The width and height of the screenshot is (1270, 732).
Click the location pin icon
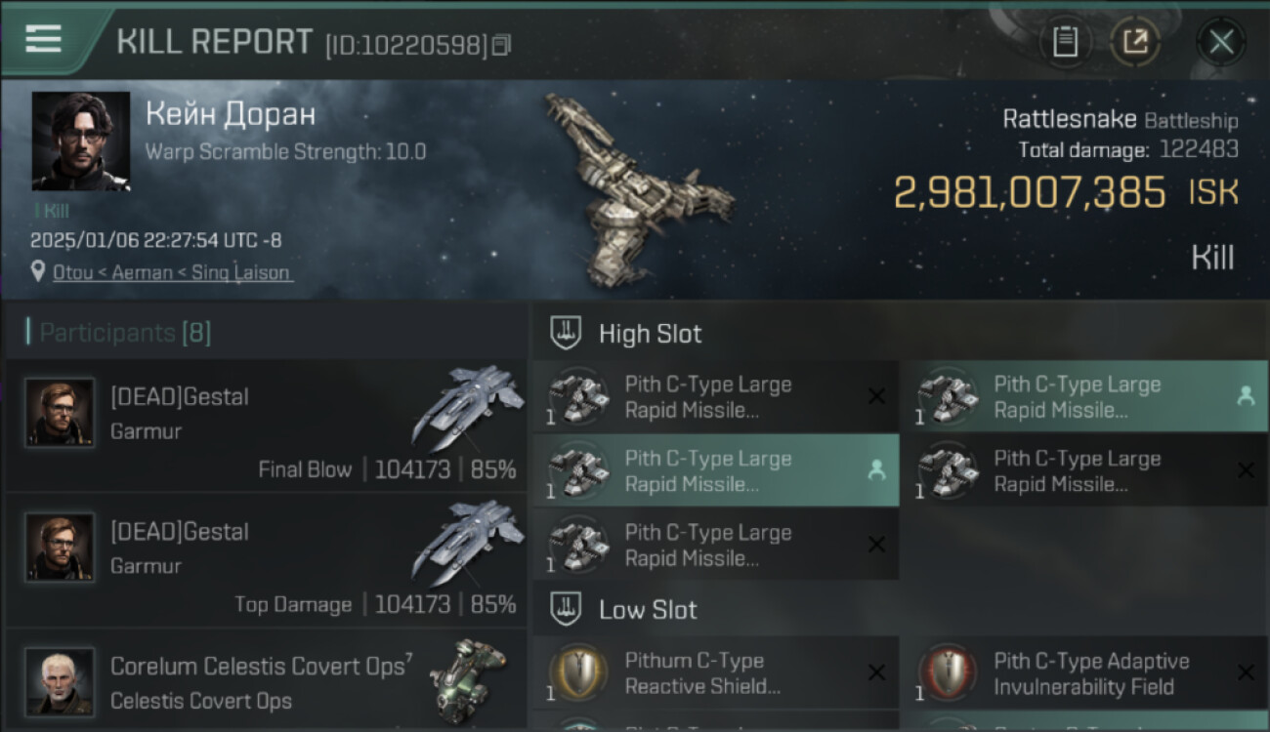[38, 272]
